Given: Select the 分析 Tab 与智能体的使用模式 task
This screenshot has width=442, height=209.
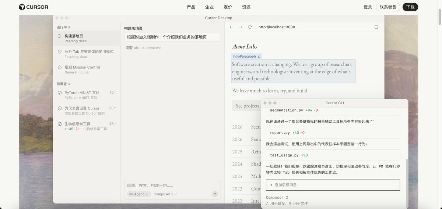Looking at the screenshot, I should coord(87,54).
